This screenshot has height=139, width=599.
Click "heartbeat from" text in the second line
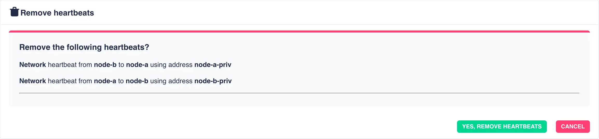70,81
